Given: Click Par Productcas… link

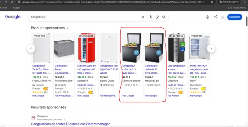Looking at the screenshot, I should (64, 96).
